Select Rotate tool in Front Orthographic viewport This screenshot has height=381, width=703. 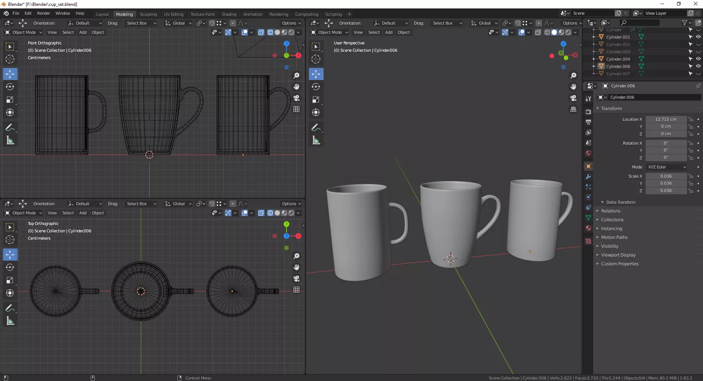point(10,87)
